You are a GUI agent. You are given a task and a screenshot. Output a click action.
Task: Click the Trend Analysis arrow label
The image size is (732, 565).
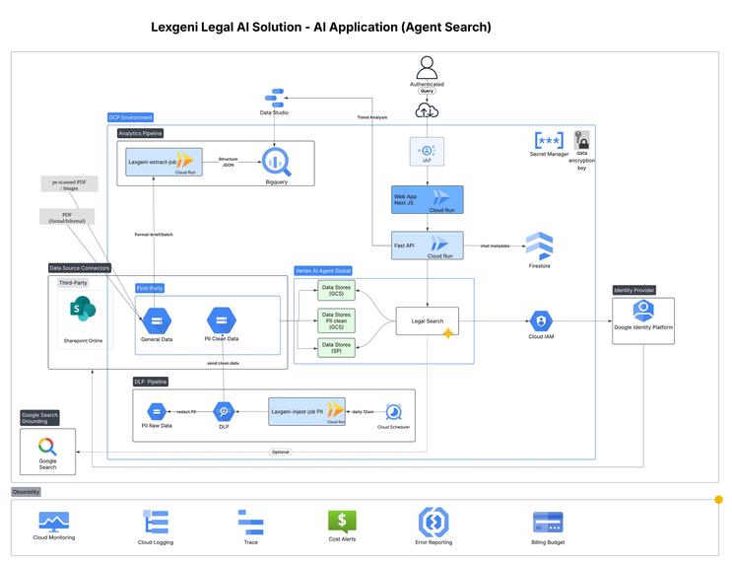click(x=372, y=117)
